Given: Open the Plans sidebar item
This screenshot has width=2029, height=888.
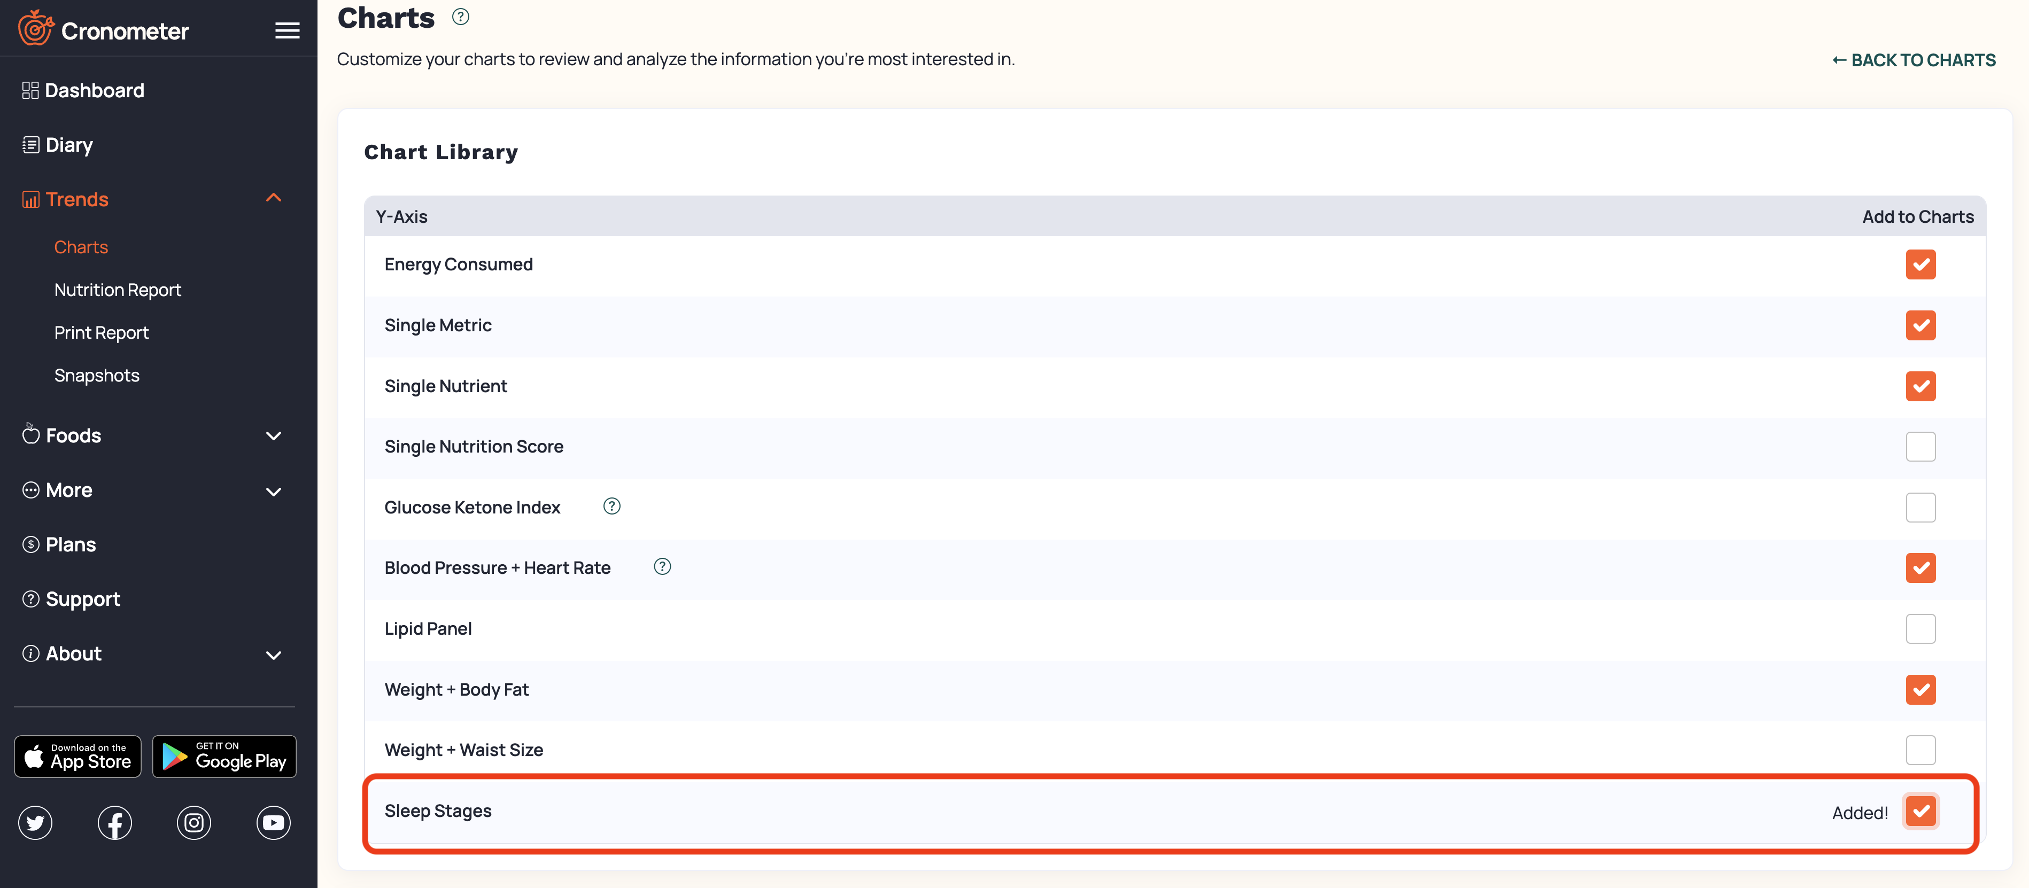Looking at the screenshot, I should pyautogui.click(x=71, y=544).
